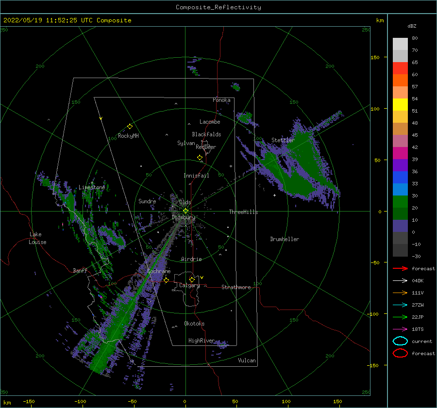Image resolution: width=437 pixels, height=408 pixels.
Task: Click the dBZ scale heading
Action: pos(412,26)
